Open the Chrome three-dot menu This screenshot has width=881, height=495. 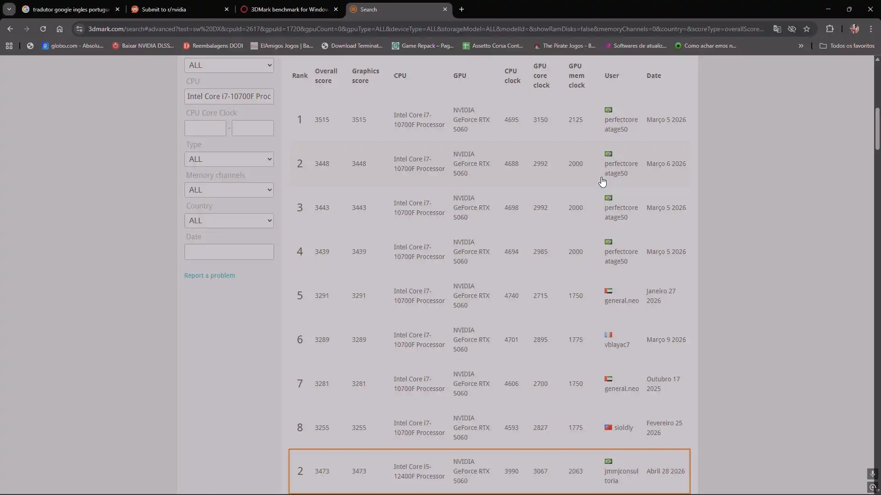coord(871,29)
